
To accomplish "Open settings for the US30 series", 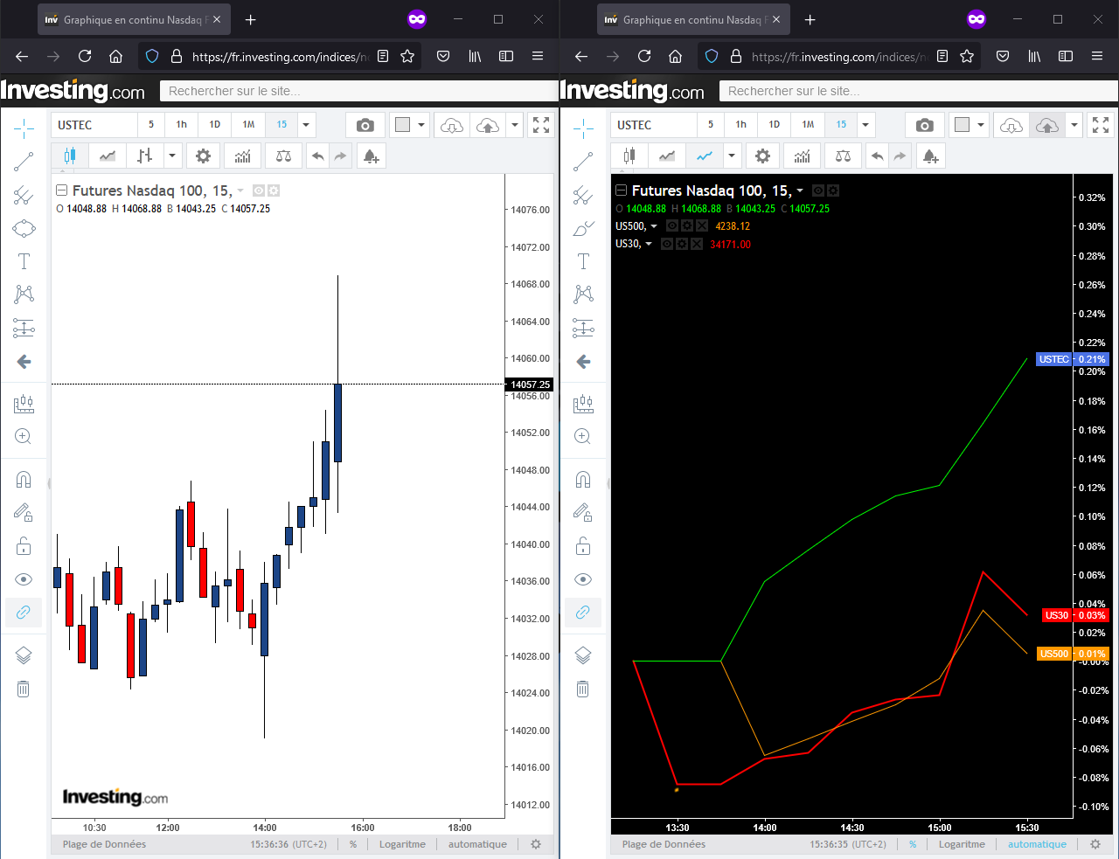I will coord(681,244).
